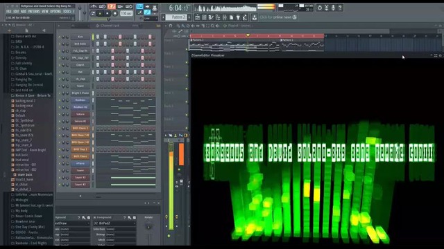Mute the Kick channel LED
The width and height of the screenshot is (444, 249).
59,37
